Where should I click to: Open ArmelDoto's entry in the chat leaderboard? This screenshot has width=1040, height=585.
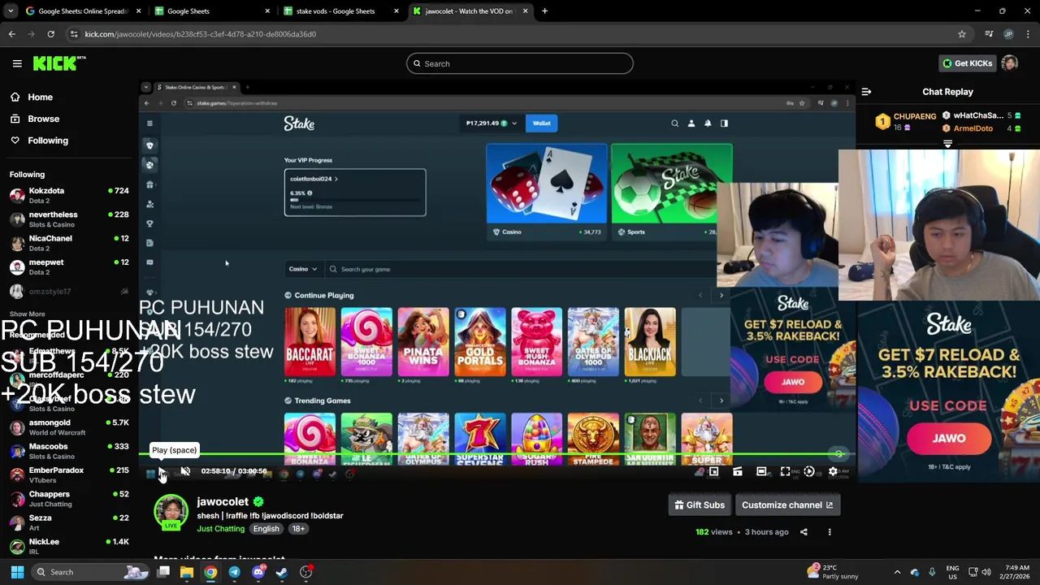pos(981,128)
